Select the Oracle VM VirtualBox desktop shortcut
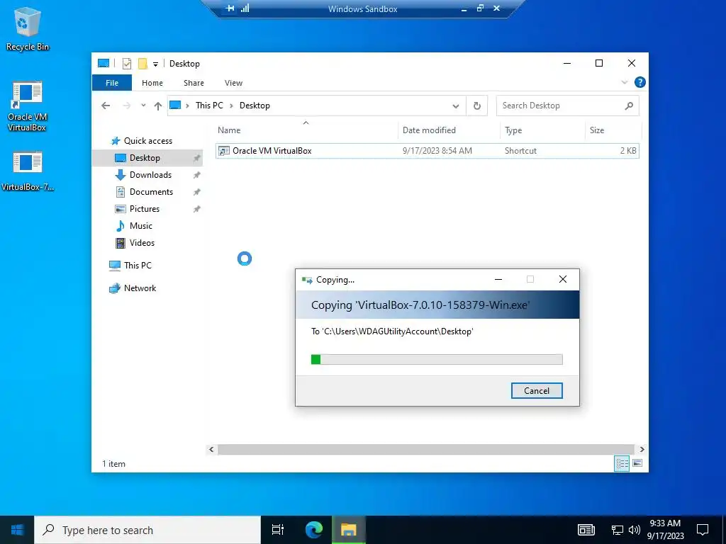Viewport: 726px width, 544px height. (x=28, y=106)
